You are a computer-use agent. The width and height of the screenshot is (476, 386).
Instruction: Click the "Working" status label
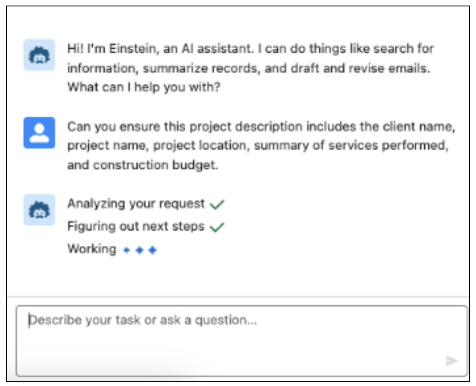pos(91,249)
